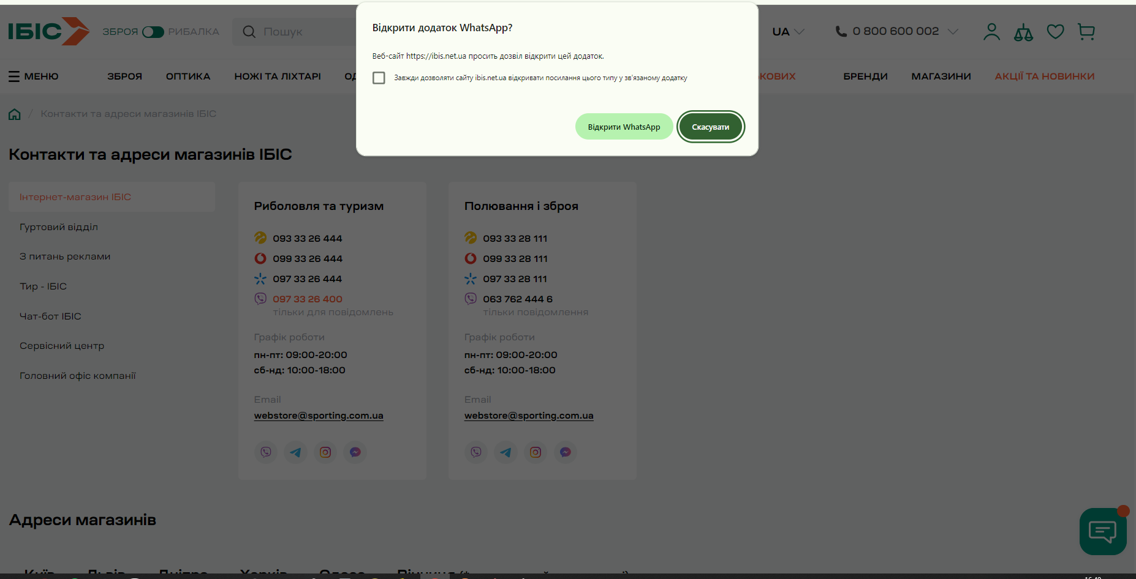1136x579 pixels.
Task: Click the search magnifier icon
Action: click(x=249, y=32)
